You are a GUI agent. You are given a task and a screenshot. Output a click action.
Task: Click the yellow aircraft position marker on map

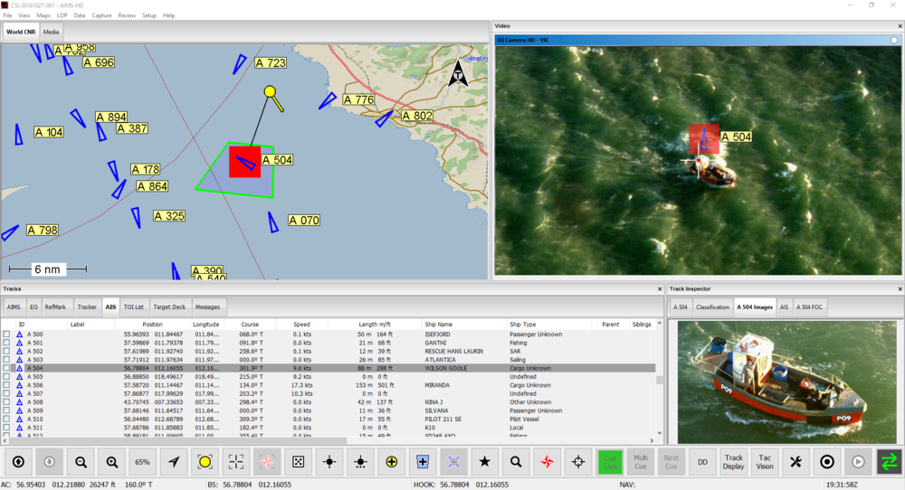coord(270,91)
